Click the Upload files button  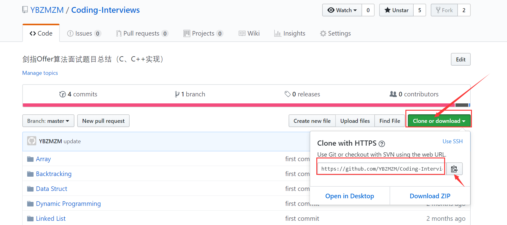(x=355, y=121)
